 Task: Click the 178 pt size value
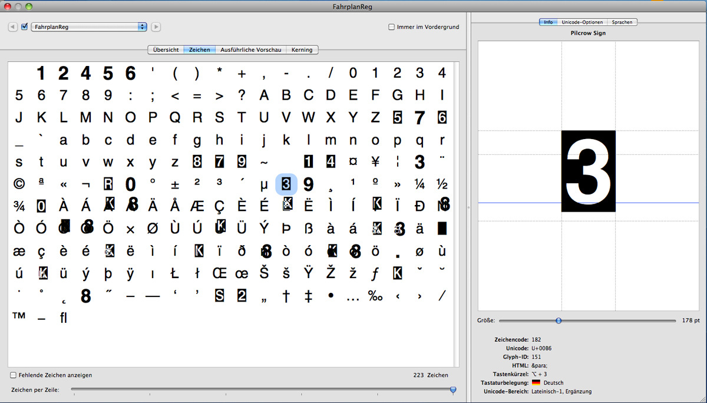[690, 321]
